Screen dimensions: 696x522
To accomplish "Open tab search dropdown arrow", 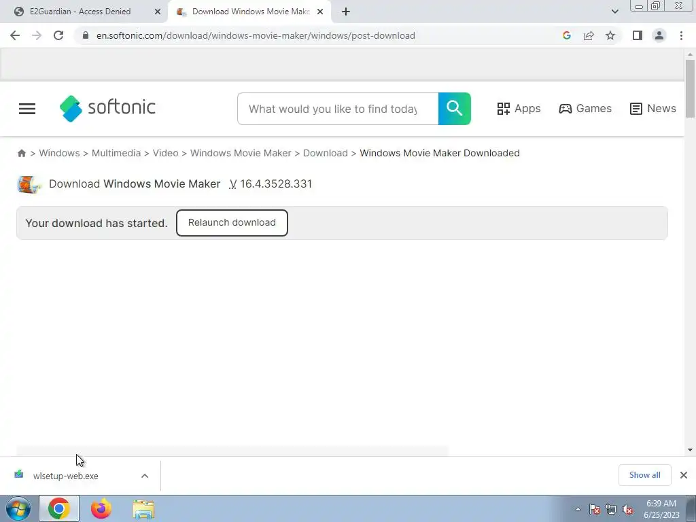I will (614, 12).
